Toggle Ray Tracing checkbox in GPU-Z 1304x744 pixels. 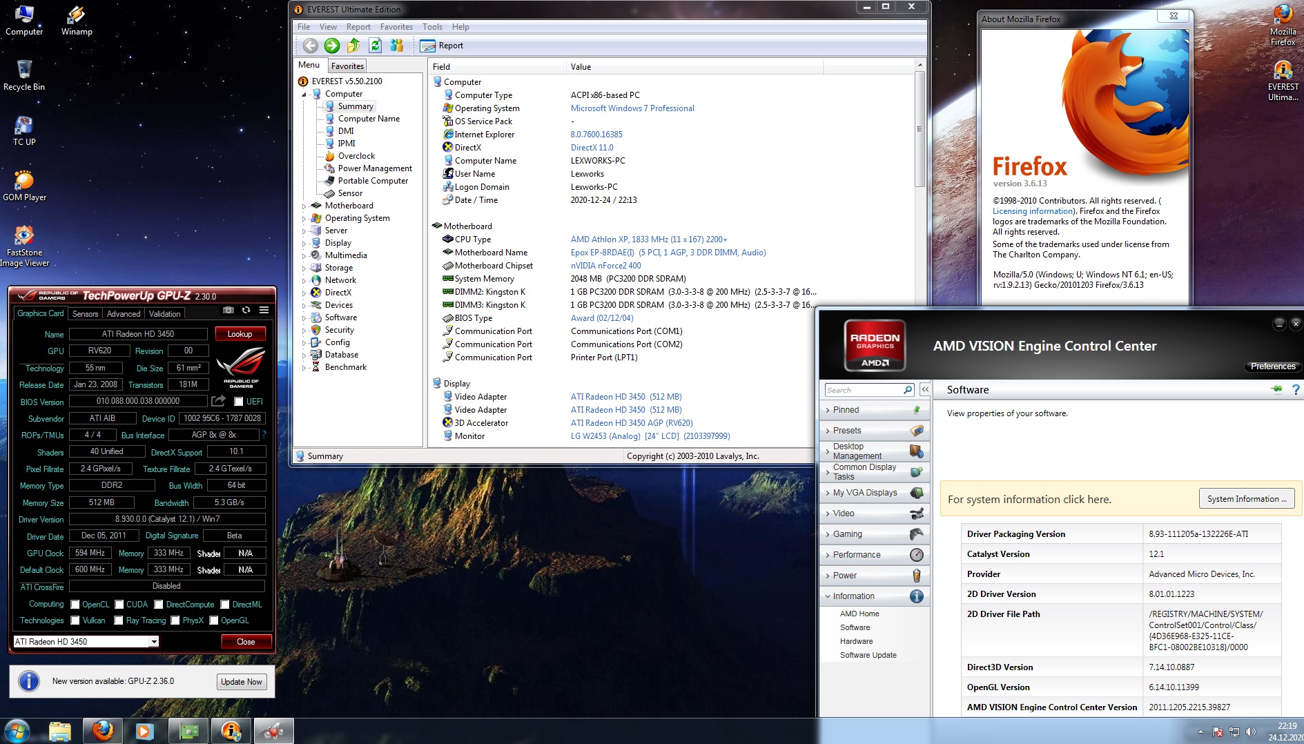click(119, 620)
